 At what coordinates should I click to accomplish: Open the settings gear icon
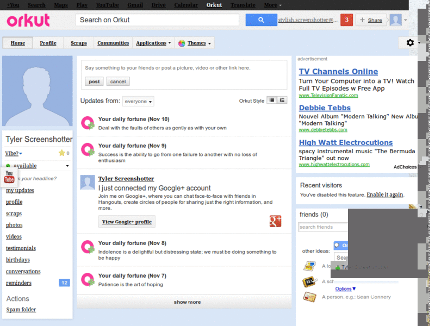tap(410, 43)
